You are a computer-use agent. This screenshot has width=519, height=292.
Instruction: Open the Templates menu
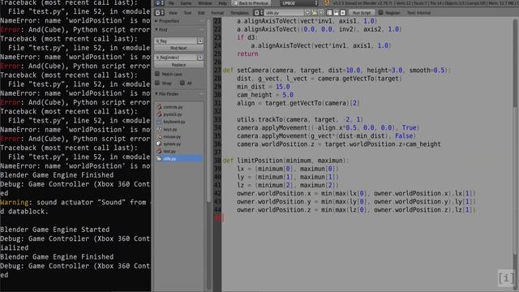click(239, 13)
